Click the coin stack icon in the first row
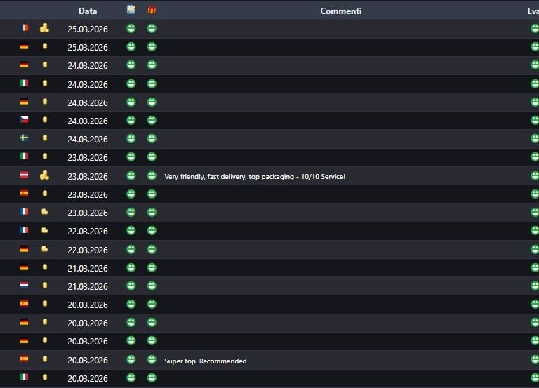 tap(44, 29)
